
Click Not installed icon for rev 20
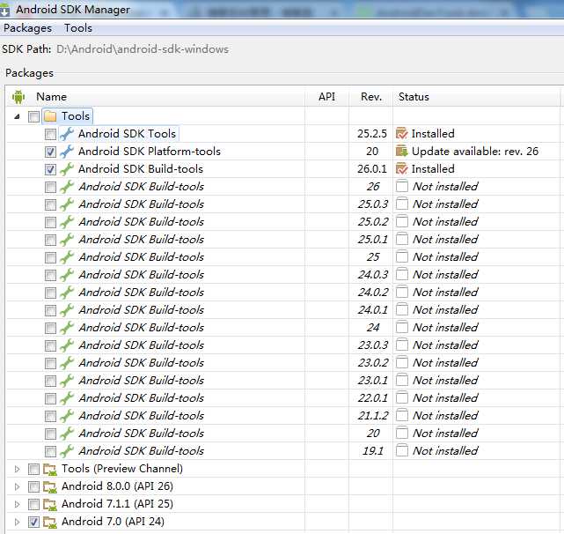(x=402, y=434)
